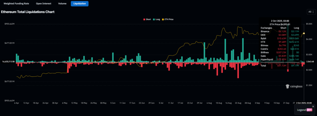Click the $2.00K price axis label
This screenshot has height=116, width=317.
click(x=309, y=70)
